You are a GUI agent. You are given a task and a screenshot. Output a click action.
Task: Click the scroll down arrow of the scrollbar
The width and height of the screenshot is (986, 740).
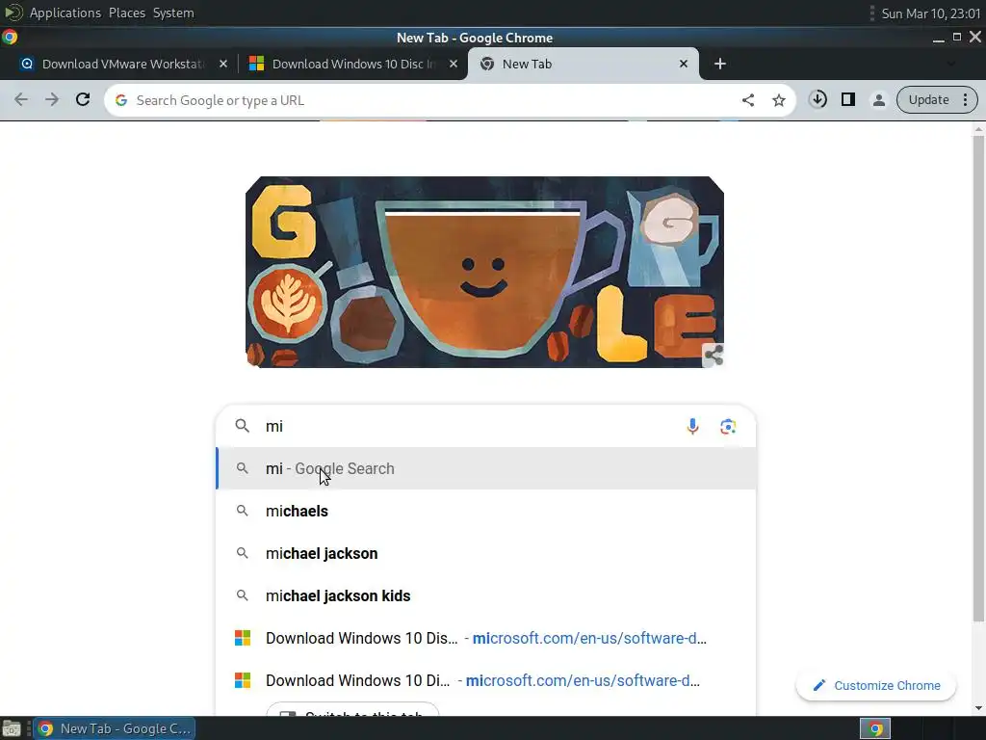tap(978, 708)
